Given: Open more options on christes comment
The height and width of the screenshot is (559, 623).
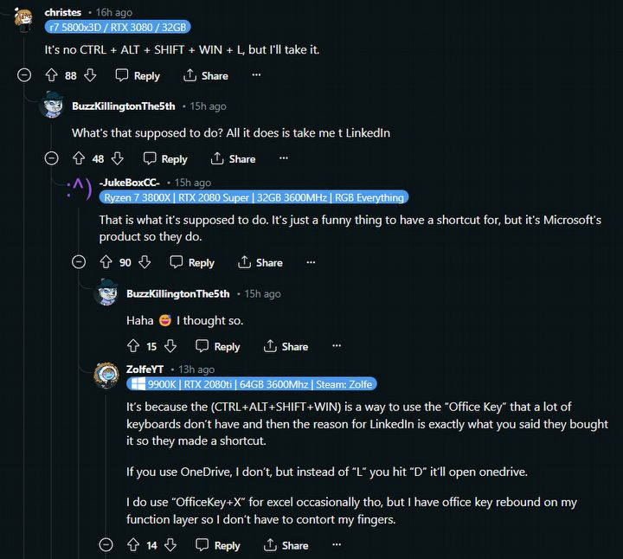Looking at the screenshot, I should click(256, 76).
